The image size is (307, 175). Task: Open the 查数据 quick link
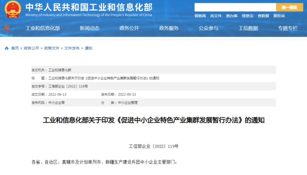tap(263, 16)
